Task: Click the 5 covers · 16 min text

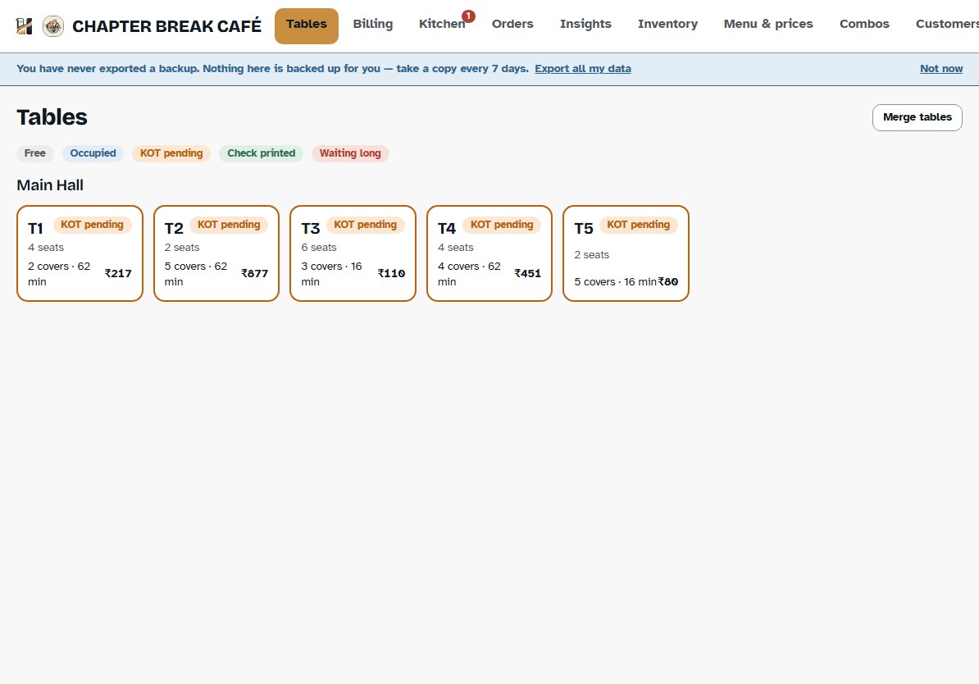Action: tap(615, 282)
